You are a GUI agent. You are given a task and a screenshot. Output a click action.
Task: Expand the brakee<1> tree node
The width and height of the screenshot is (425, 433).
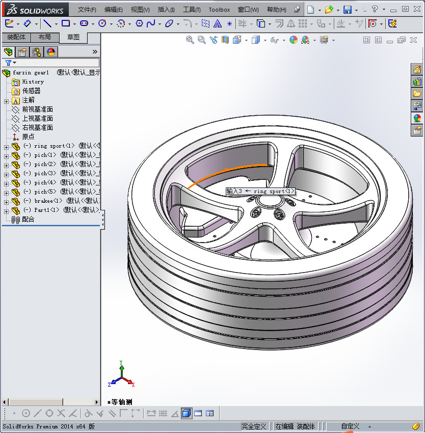6,201
